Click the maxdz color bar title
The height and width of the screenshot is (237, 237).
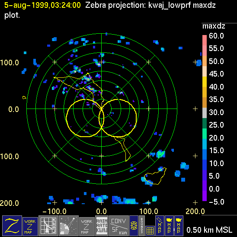214,26
